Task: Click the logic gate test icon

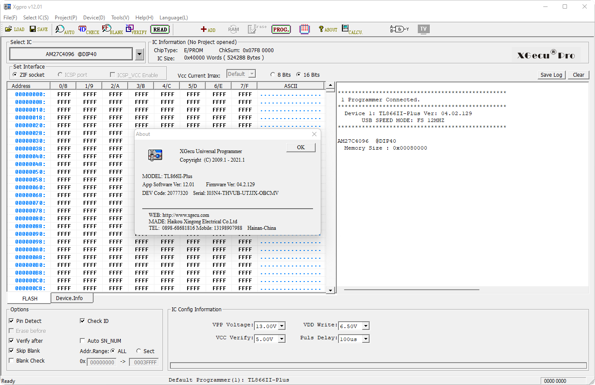Action: click(400, 29)
